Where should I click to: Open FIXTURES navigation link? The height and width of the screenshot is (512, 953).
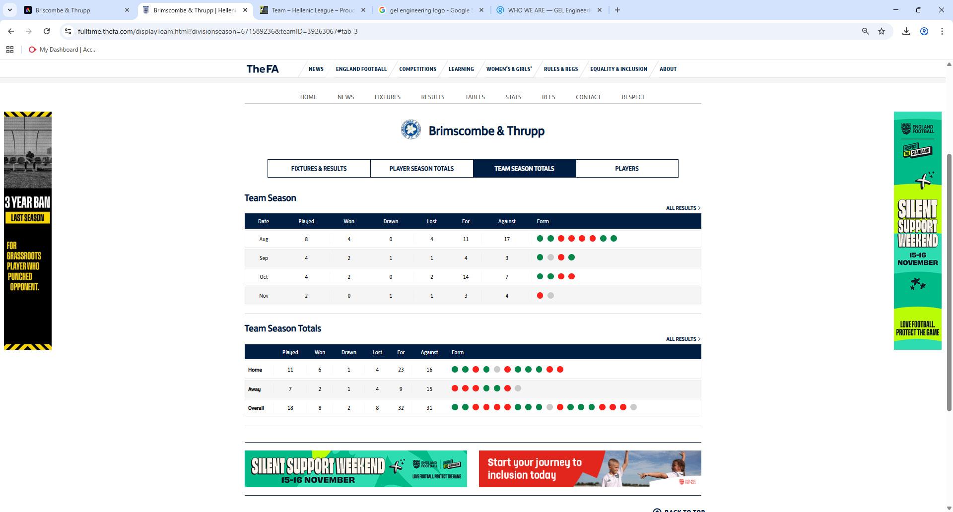coord(387,97)
